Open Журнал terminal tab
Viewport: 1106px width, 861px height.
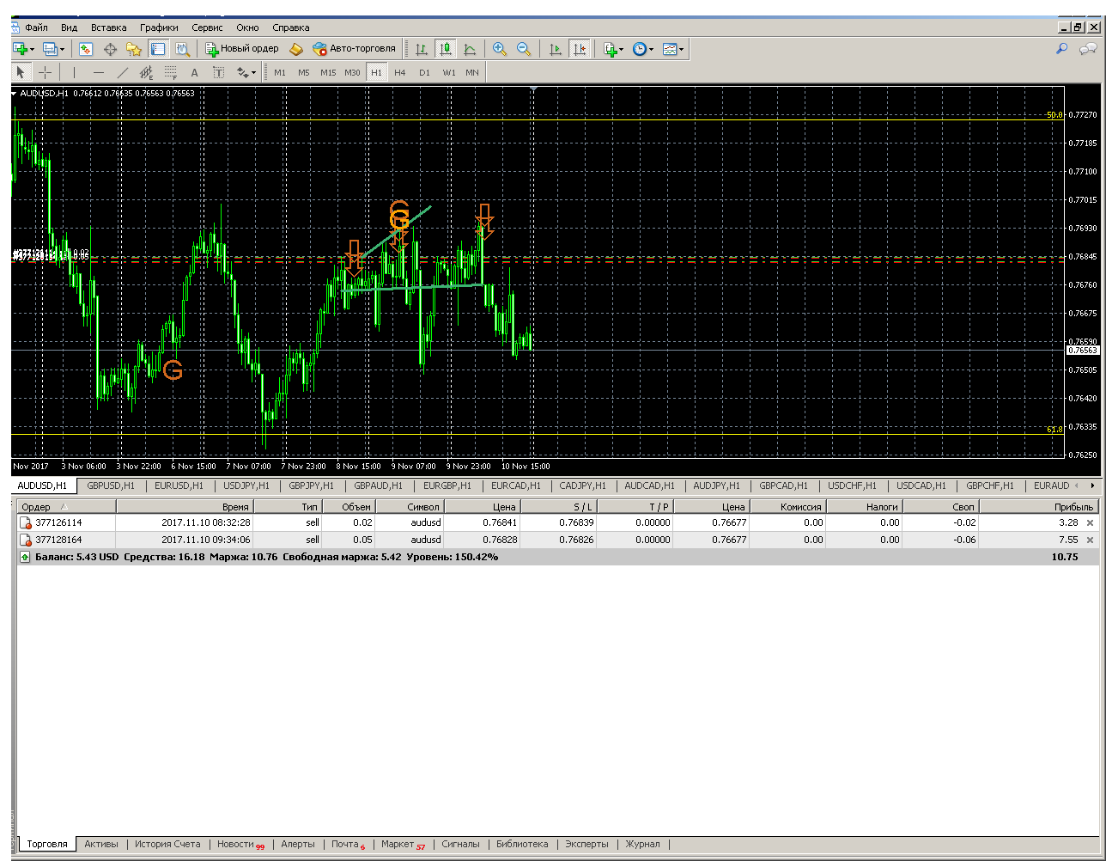coord(642,844)
